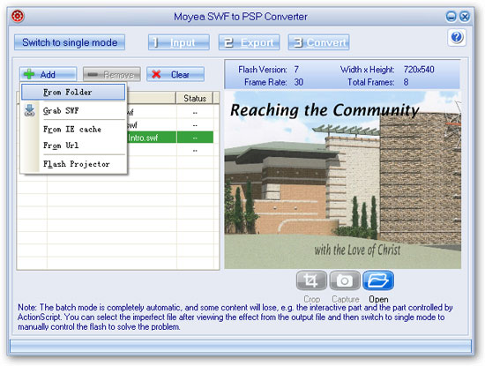Click the Moyea app logo icon

(18, 16)
